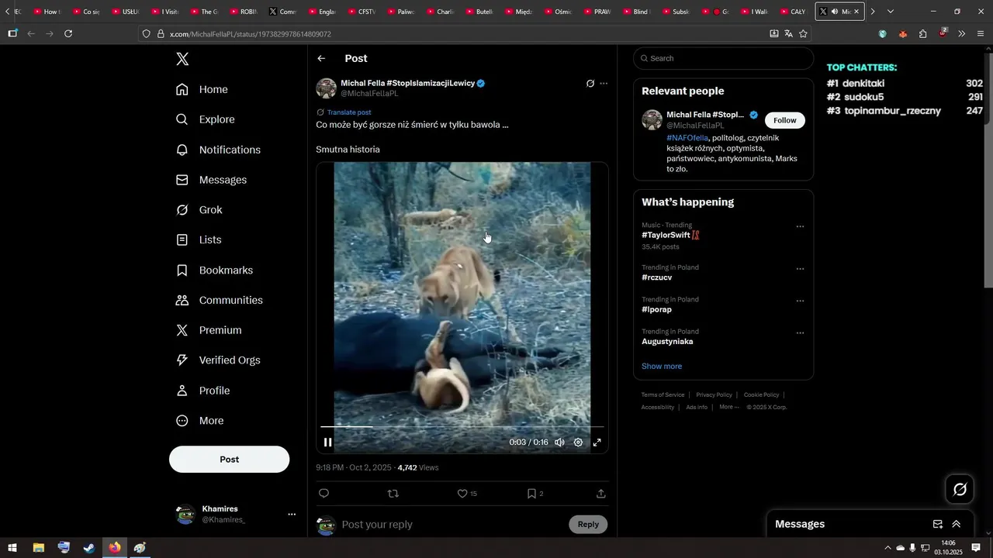The width and height of the screenshot is (993, 558).
Task: Open Notifications in the sidebar
Action: 218,150
